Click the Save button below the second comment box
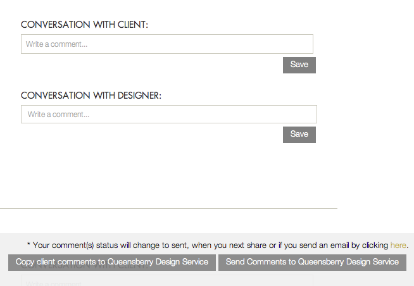Image resolution: width=414 pixels, height=286 pixels. tap(299, 135)
